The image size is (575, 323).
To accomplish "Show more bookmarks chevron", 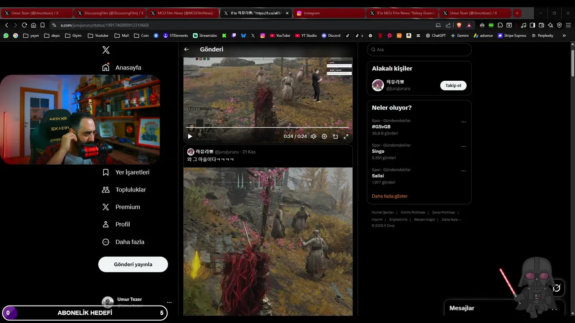I will (x=564, y=35).
